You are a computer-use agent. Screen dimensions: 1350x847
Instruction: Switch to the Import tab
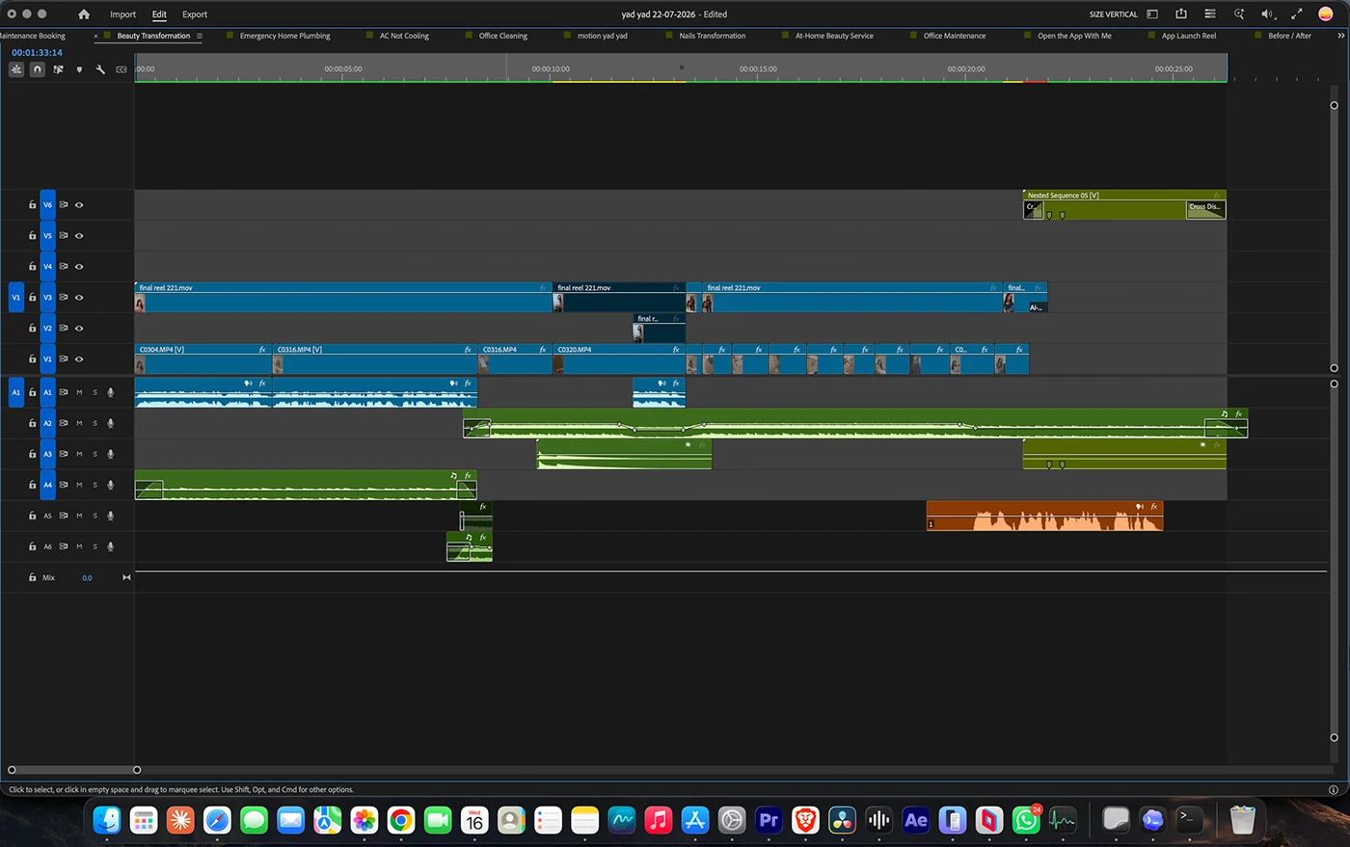click(122, 14)
